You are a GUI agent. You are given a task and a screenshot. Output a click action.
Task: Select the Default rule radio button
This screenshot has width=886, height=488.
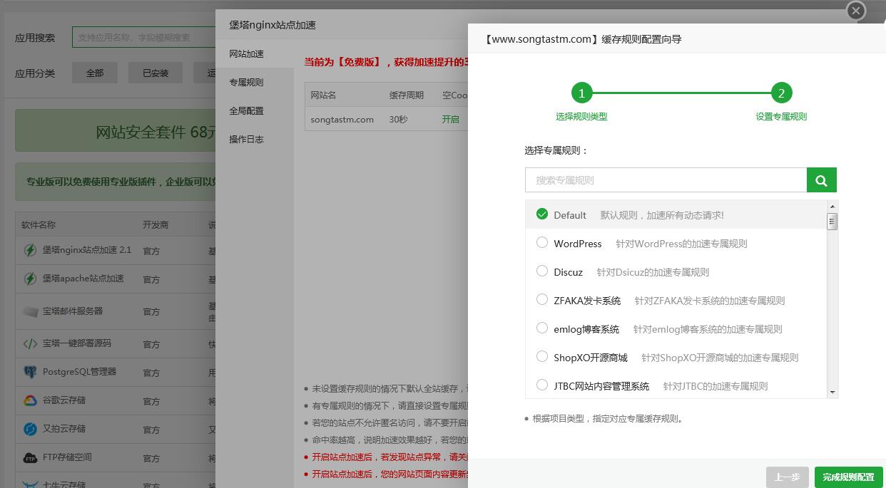pos(542,214)
